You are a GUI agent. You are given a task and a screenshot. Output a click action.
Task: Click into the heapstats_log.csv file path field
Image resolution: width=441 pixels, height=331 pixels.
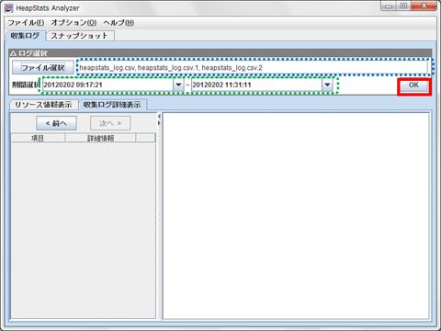253,67
